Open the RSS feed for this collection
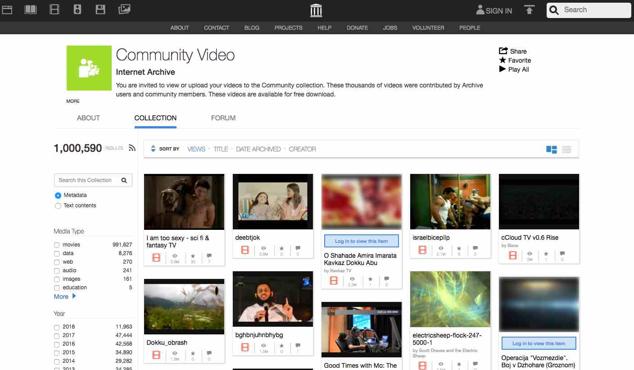The image size is (634, 370). (132, 147)
